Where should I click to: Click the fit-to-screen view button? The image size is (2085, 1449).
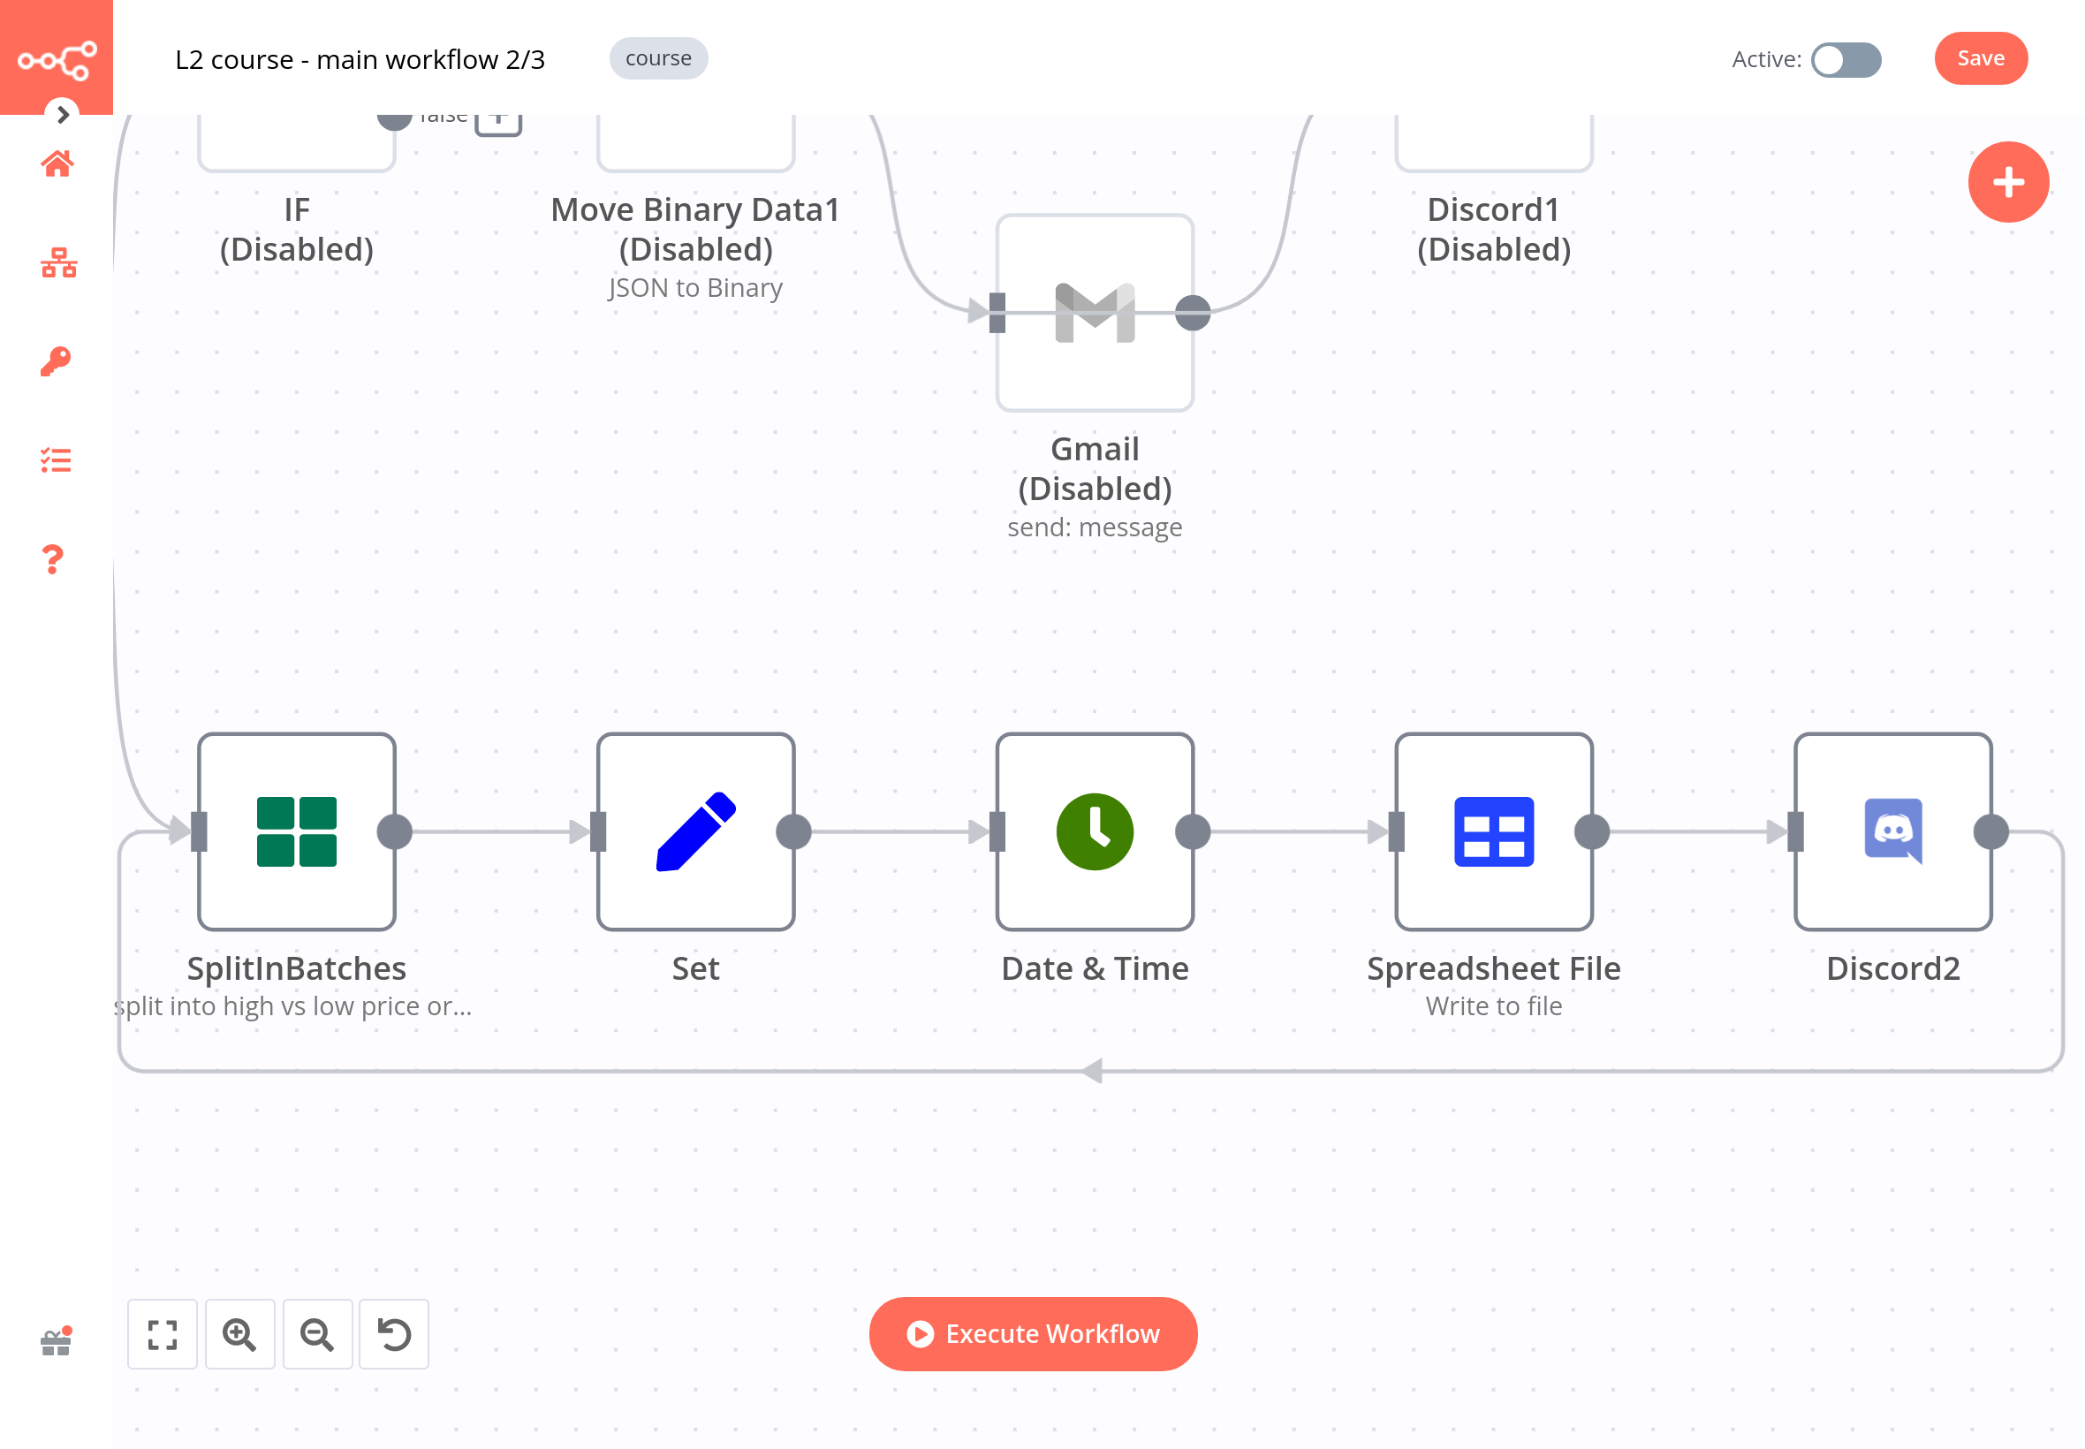click(x=160, y=1333)
